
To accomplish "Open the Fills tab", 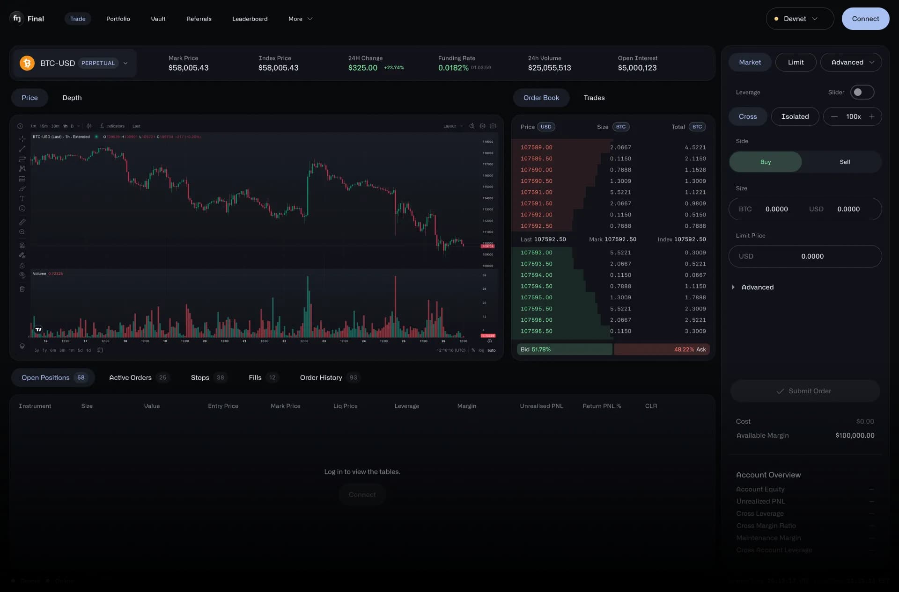I will pyautogui.click(x=255, y=377).
